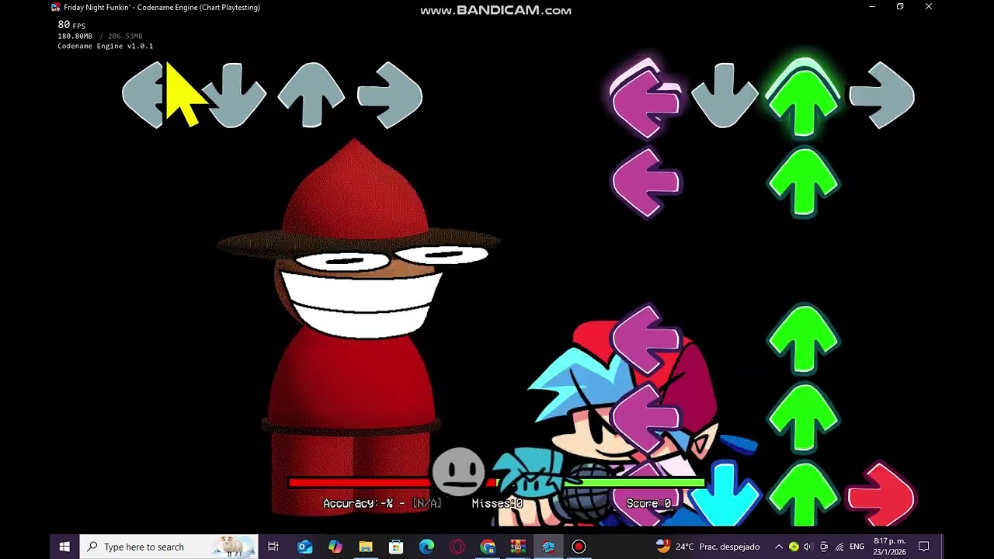Open the Windows notification center

(924, 547)
